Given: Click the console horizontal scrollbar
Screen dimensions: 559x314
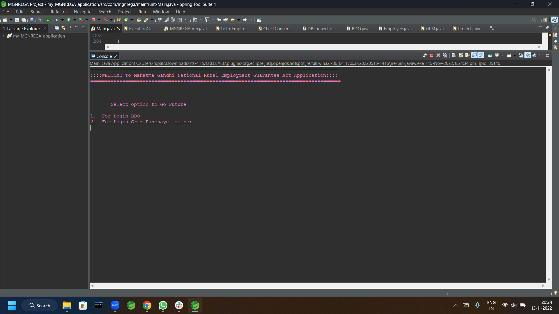Looking at the screenshot, I should tap(317, 286).
